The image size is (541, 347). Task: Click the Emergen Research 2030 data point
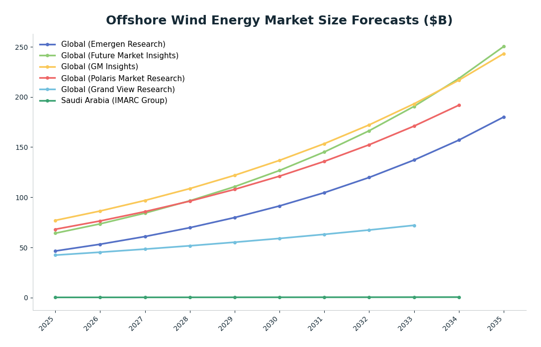[279, 206]
